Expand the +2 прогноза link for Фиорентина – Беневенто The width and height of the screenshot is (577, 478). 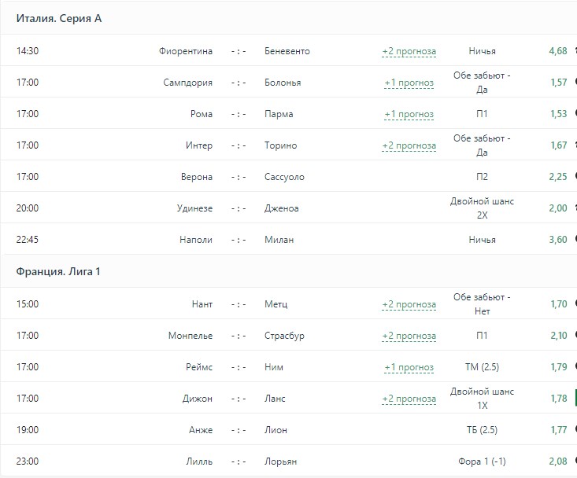click(409, 51)
